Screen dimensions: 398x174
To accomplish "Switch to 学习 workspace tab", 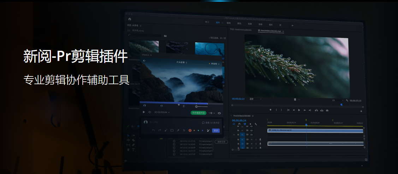I will [207, 22].
